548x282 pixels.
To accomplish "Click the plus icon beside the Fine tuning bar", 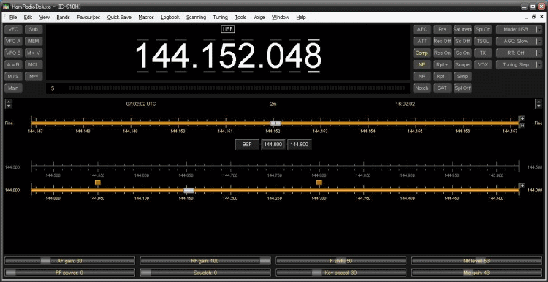I will pyautogui.click(x=522, y=118).
